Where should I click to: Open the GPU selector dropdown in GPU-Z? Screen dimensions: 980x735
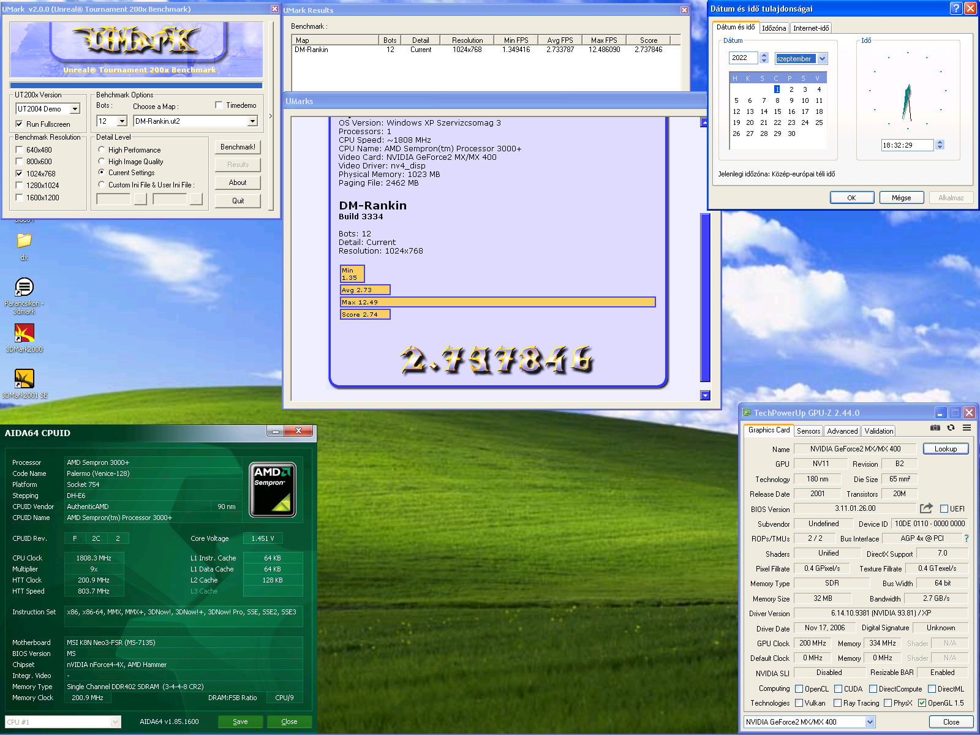click(x=870, y=722)
